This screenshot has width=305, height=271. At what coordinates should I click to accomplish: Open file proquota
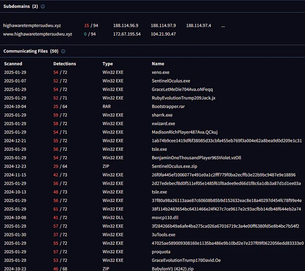point(161,252)
